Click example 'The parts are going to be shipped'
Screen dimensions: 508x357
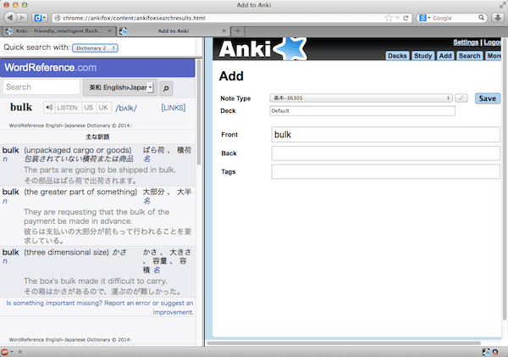click(100, 170)
